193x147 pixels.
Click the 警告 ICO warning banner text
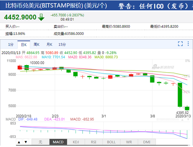155,6
